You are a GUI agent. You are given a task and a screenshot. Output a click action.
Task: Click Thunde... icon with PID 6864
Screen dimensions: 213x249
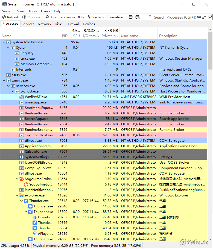click(35, 228)
